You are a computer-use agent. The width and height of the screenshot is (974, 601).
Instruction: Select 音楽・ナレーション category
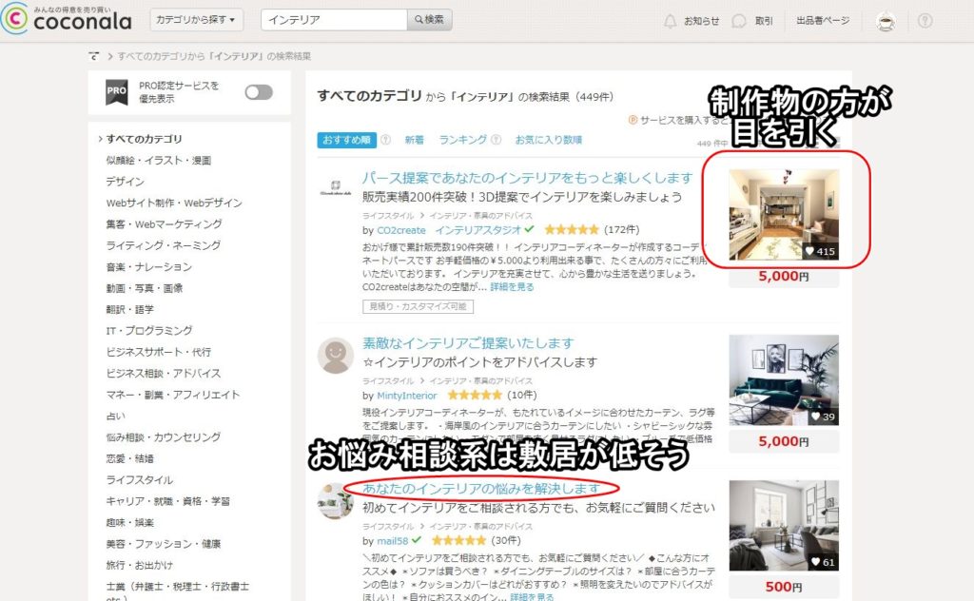point(149,267)
